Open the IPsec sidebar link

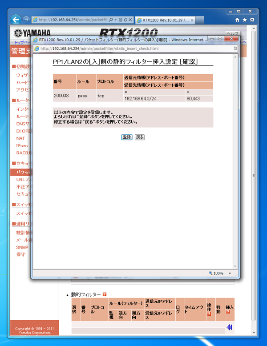point(22,145)
